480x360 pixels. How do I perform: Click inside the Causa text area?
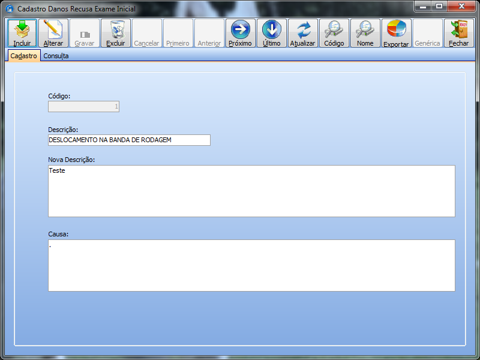tap(251, 265)
